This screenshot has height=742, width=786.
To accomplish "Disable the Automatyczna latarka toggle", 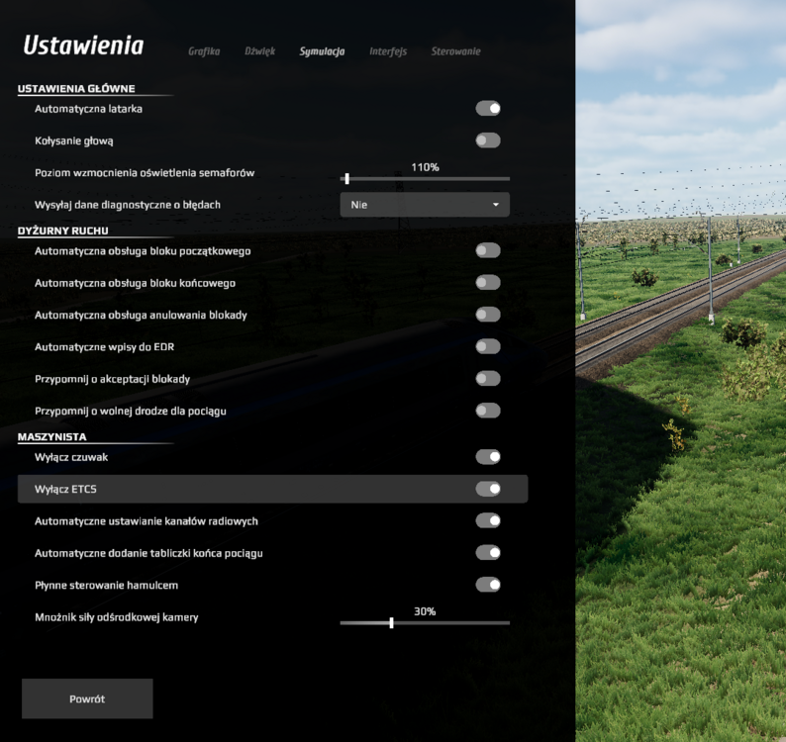I will (x=488, y=108).
